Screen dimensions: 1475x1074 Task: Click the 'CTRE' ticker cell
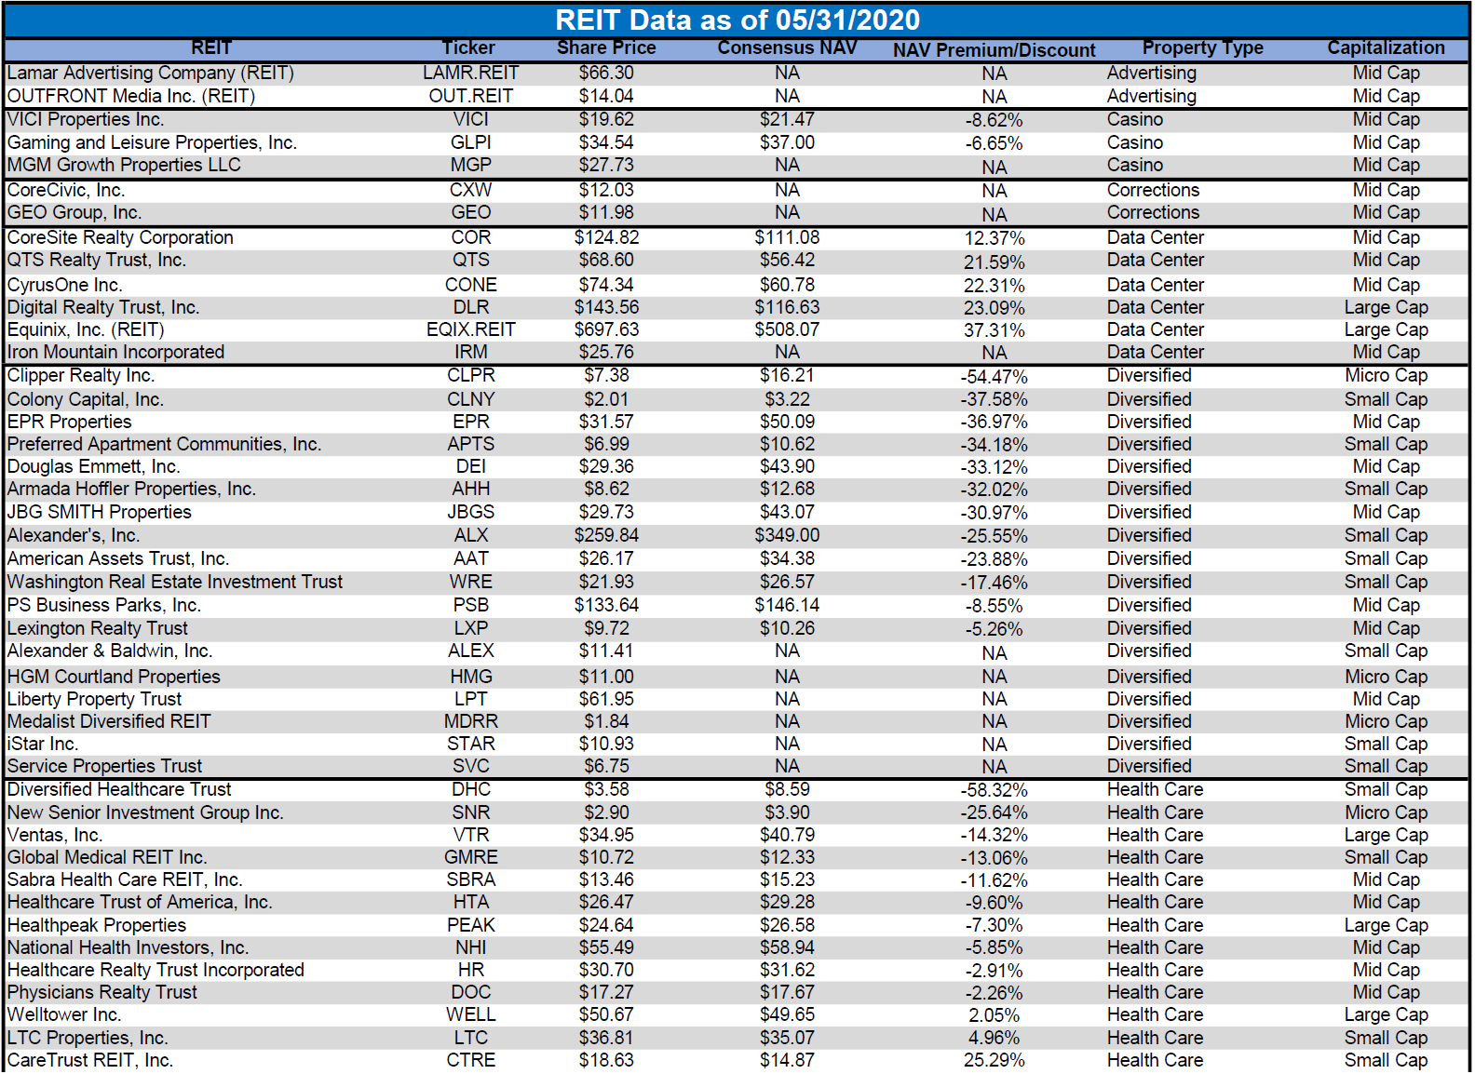[470, 1060]
